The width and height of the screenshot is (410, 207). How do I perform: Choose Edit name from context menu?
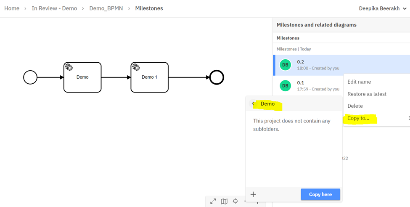click(359, 82)
